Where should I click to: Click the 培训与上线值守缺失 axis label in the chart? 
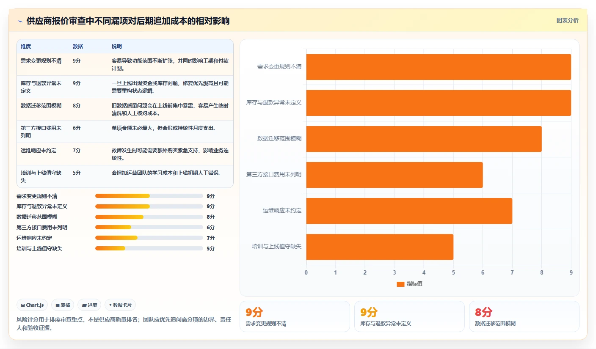coord(276,246)
